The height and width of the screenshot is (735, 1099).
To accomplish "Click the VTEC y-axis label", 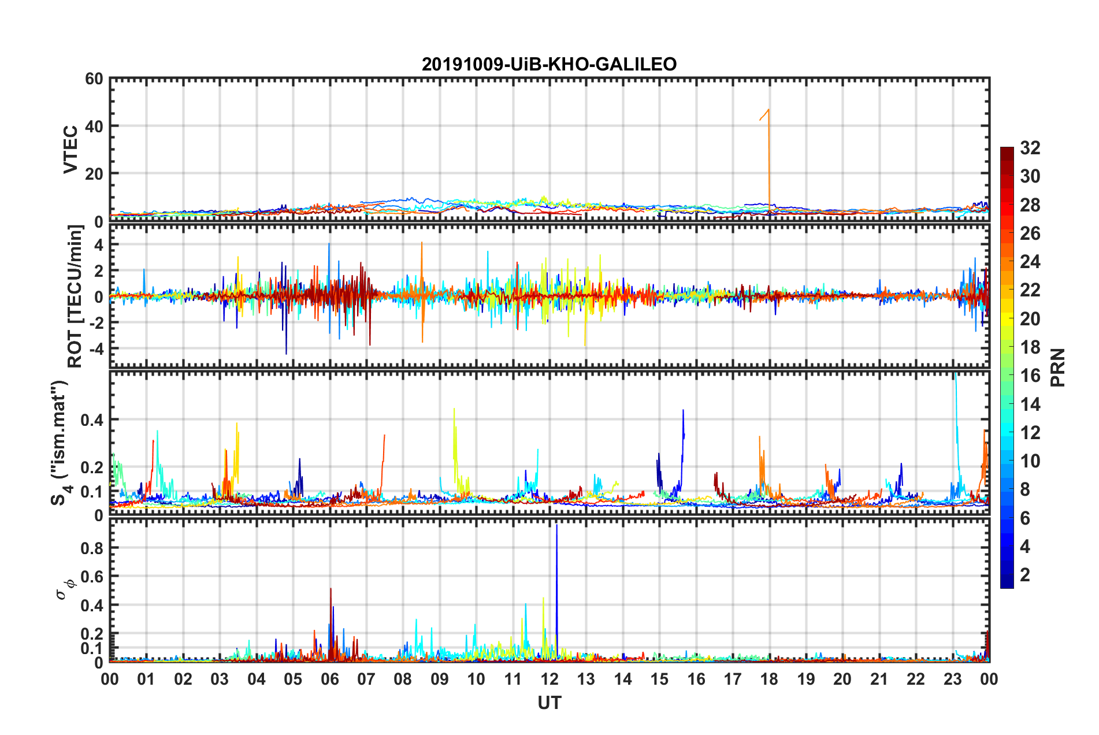I will pyautogui.click(x=70, y=149).
